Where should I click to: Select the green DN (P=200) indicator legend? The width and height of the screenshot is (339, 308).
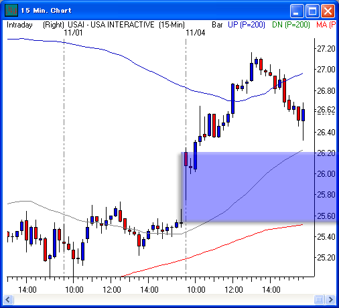coord(291,25)
